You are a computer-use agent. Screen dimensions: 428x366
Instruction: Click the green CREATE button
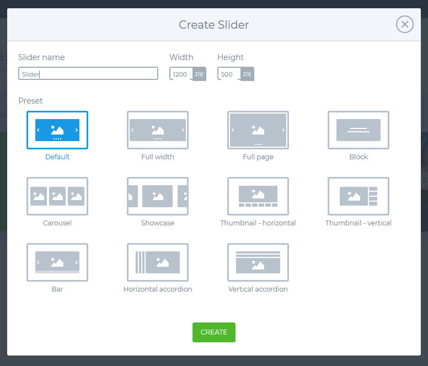tap(214, 332)
